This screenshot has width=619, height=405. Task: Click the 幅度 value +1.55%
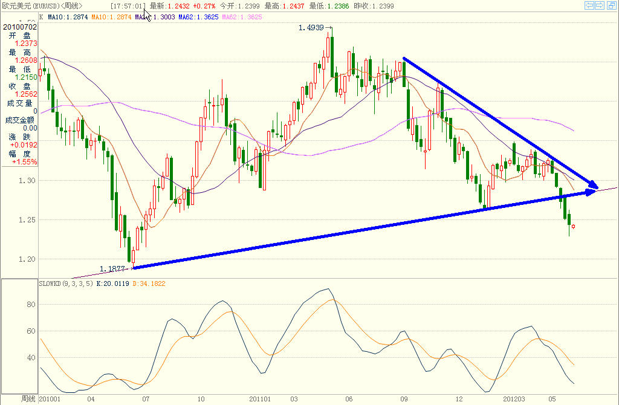(24, 162)
